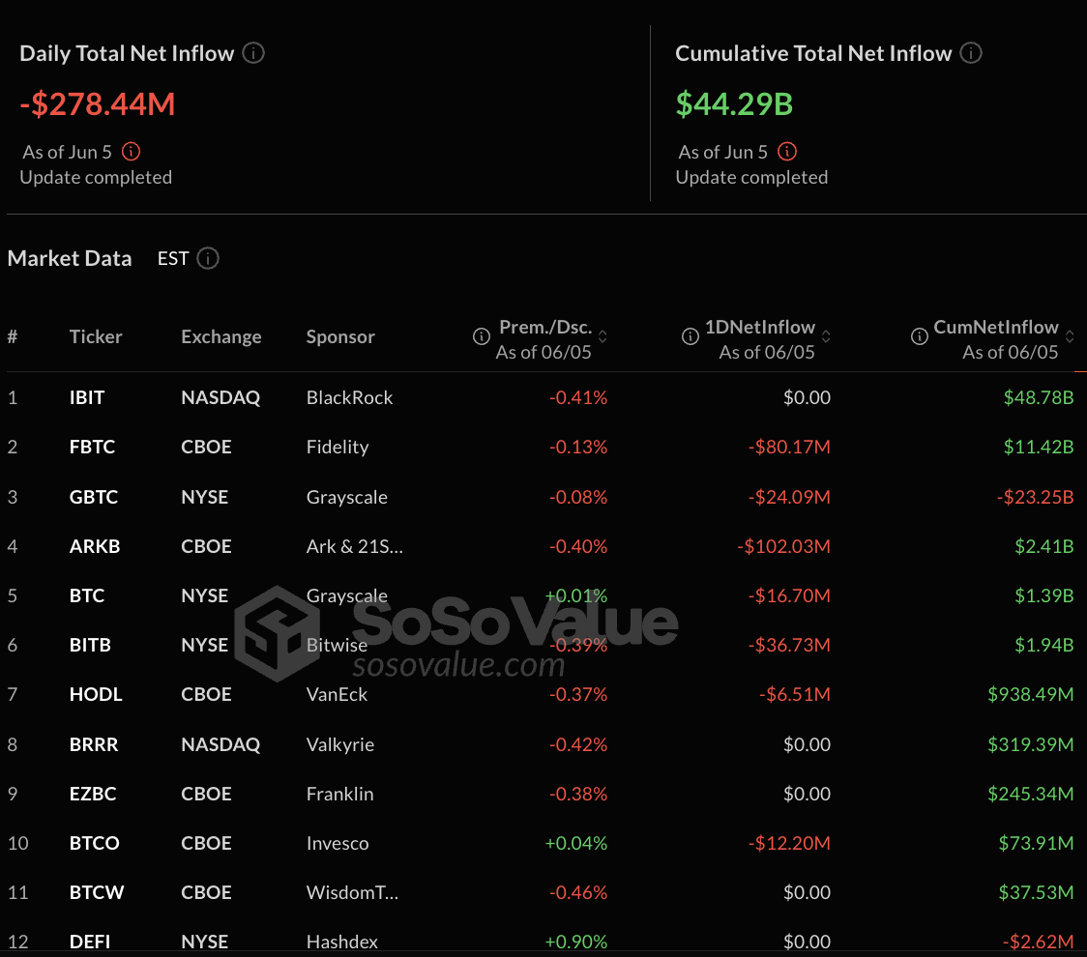Click info icon beside Daily Total Net Inflow
Viewport: 1087px width, 957px height.
coord(253,53)
